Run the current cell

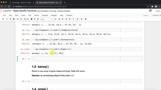pos(27,19)
